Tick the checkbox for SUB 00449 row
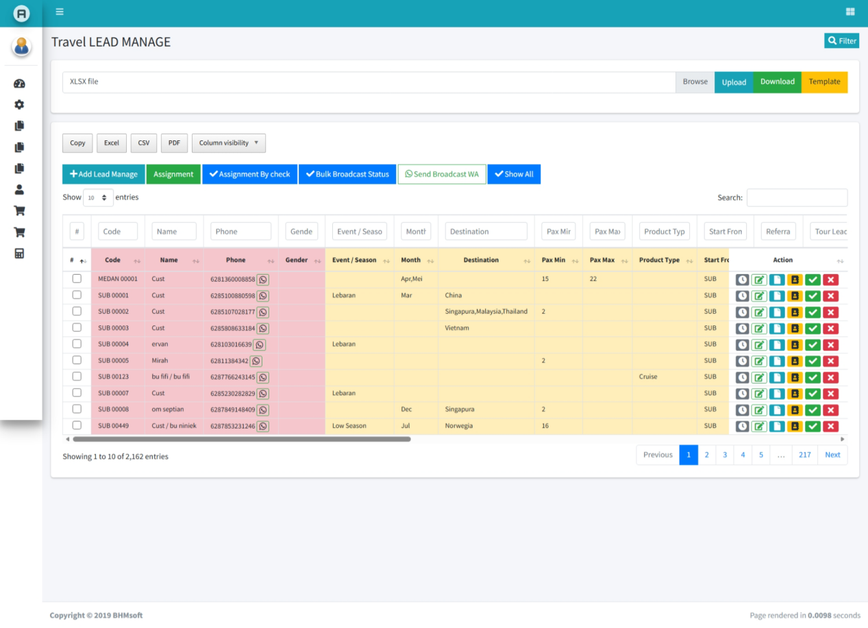This screenshot has height=628, width=868. coord(77,425)
